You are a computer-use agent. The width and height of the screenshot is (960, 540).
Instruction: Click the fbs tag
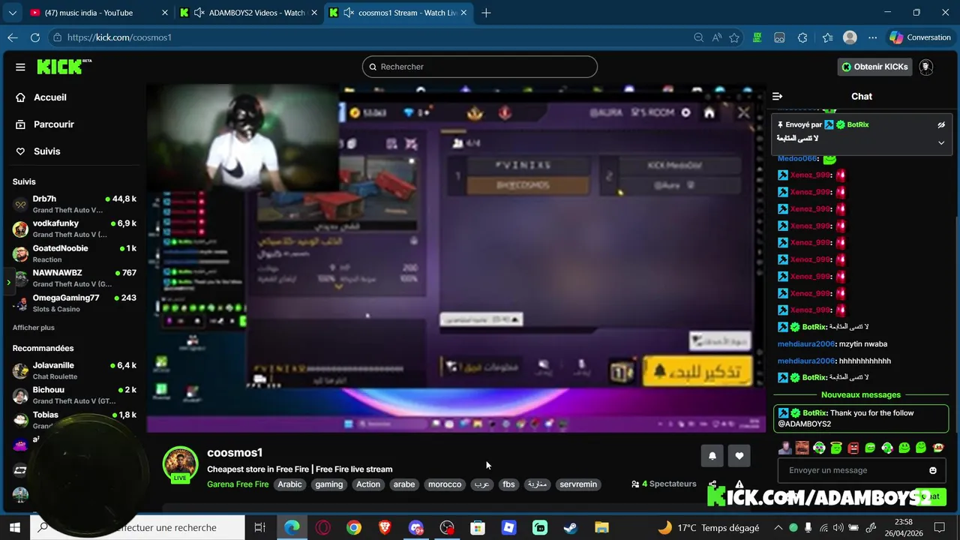pyautogui.click(x=508, y=484)
